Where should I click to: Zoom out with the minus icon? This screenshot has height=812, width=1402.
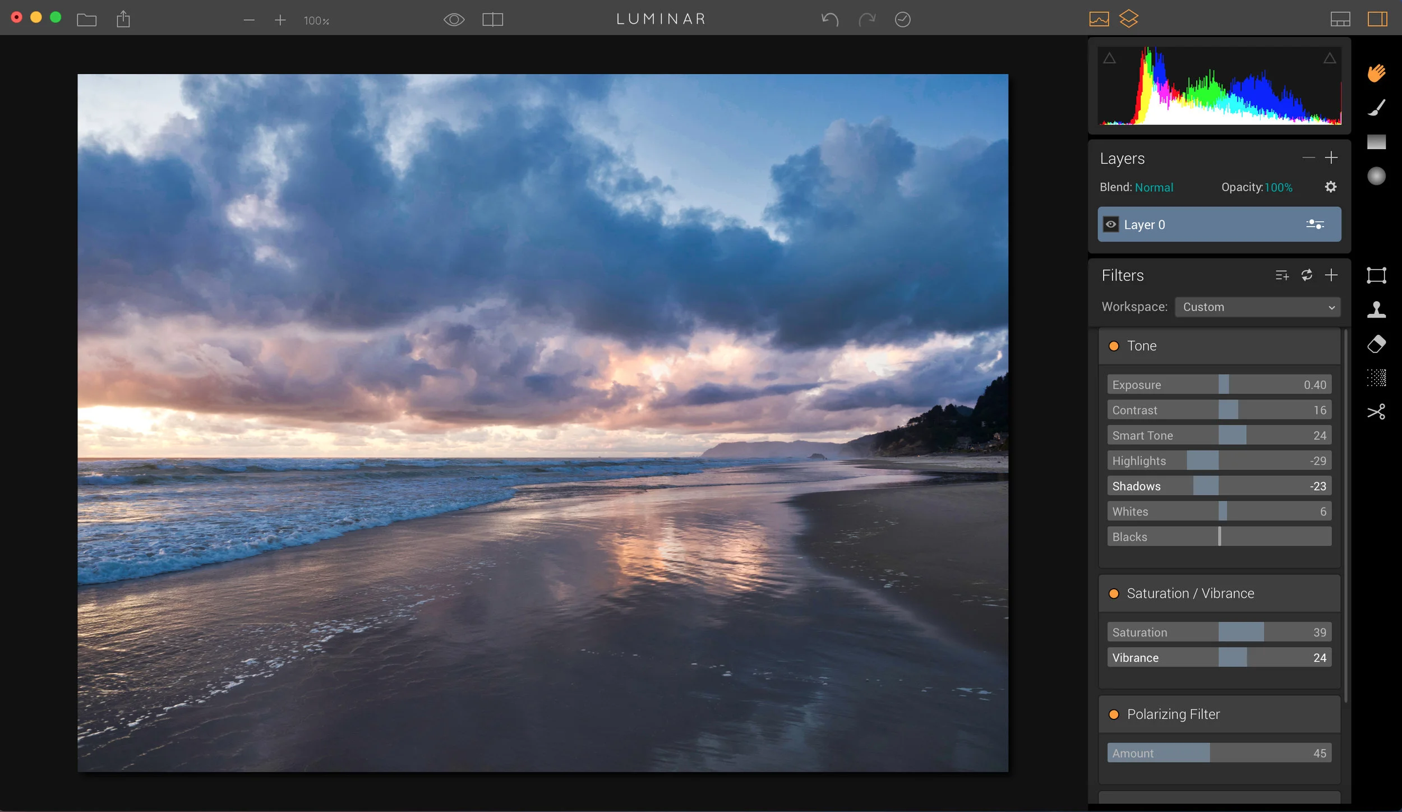(x=249, y=20)
